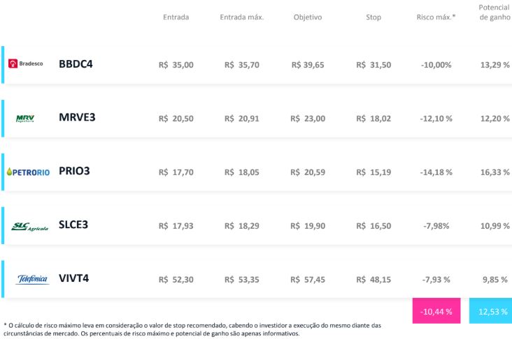Click the blue 12,53 % total box
The height and width of the screenshot is (339, 512).
click(x=491, y=310)
